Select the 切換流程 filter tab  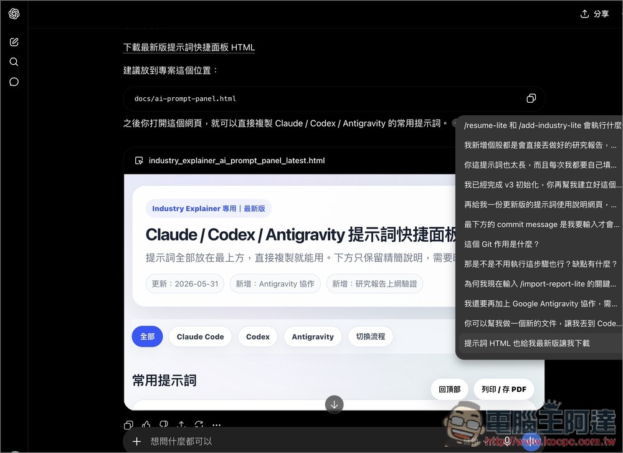pos(370,336)
